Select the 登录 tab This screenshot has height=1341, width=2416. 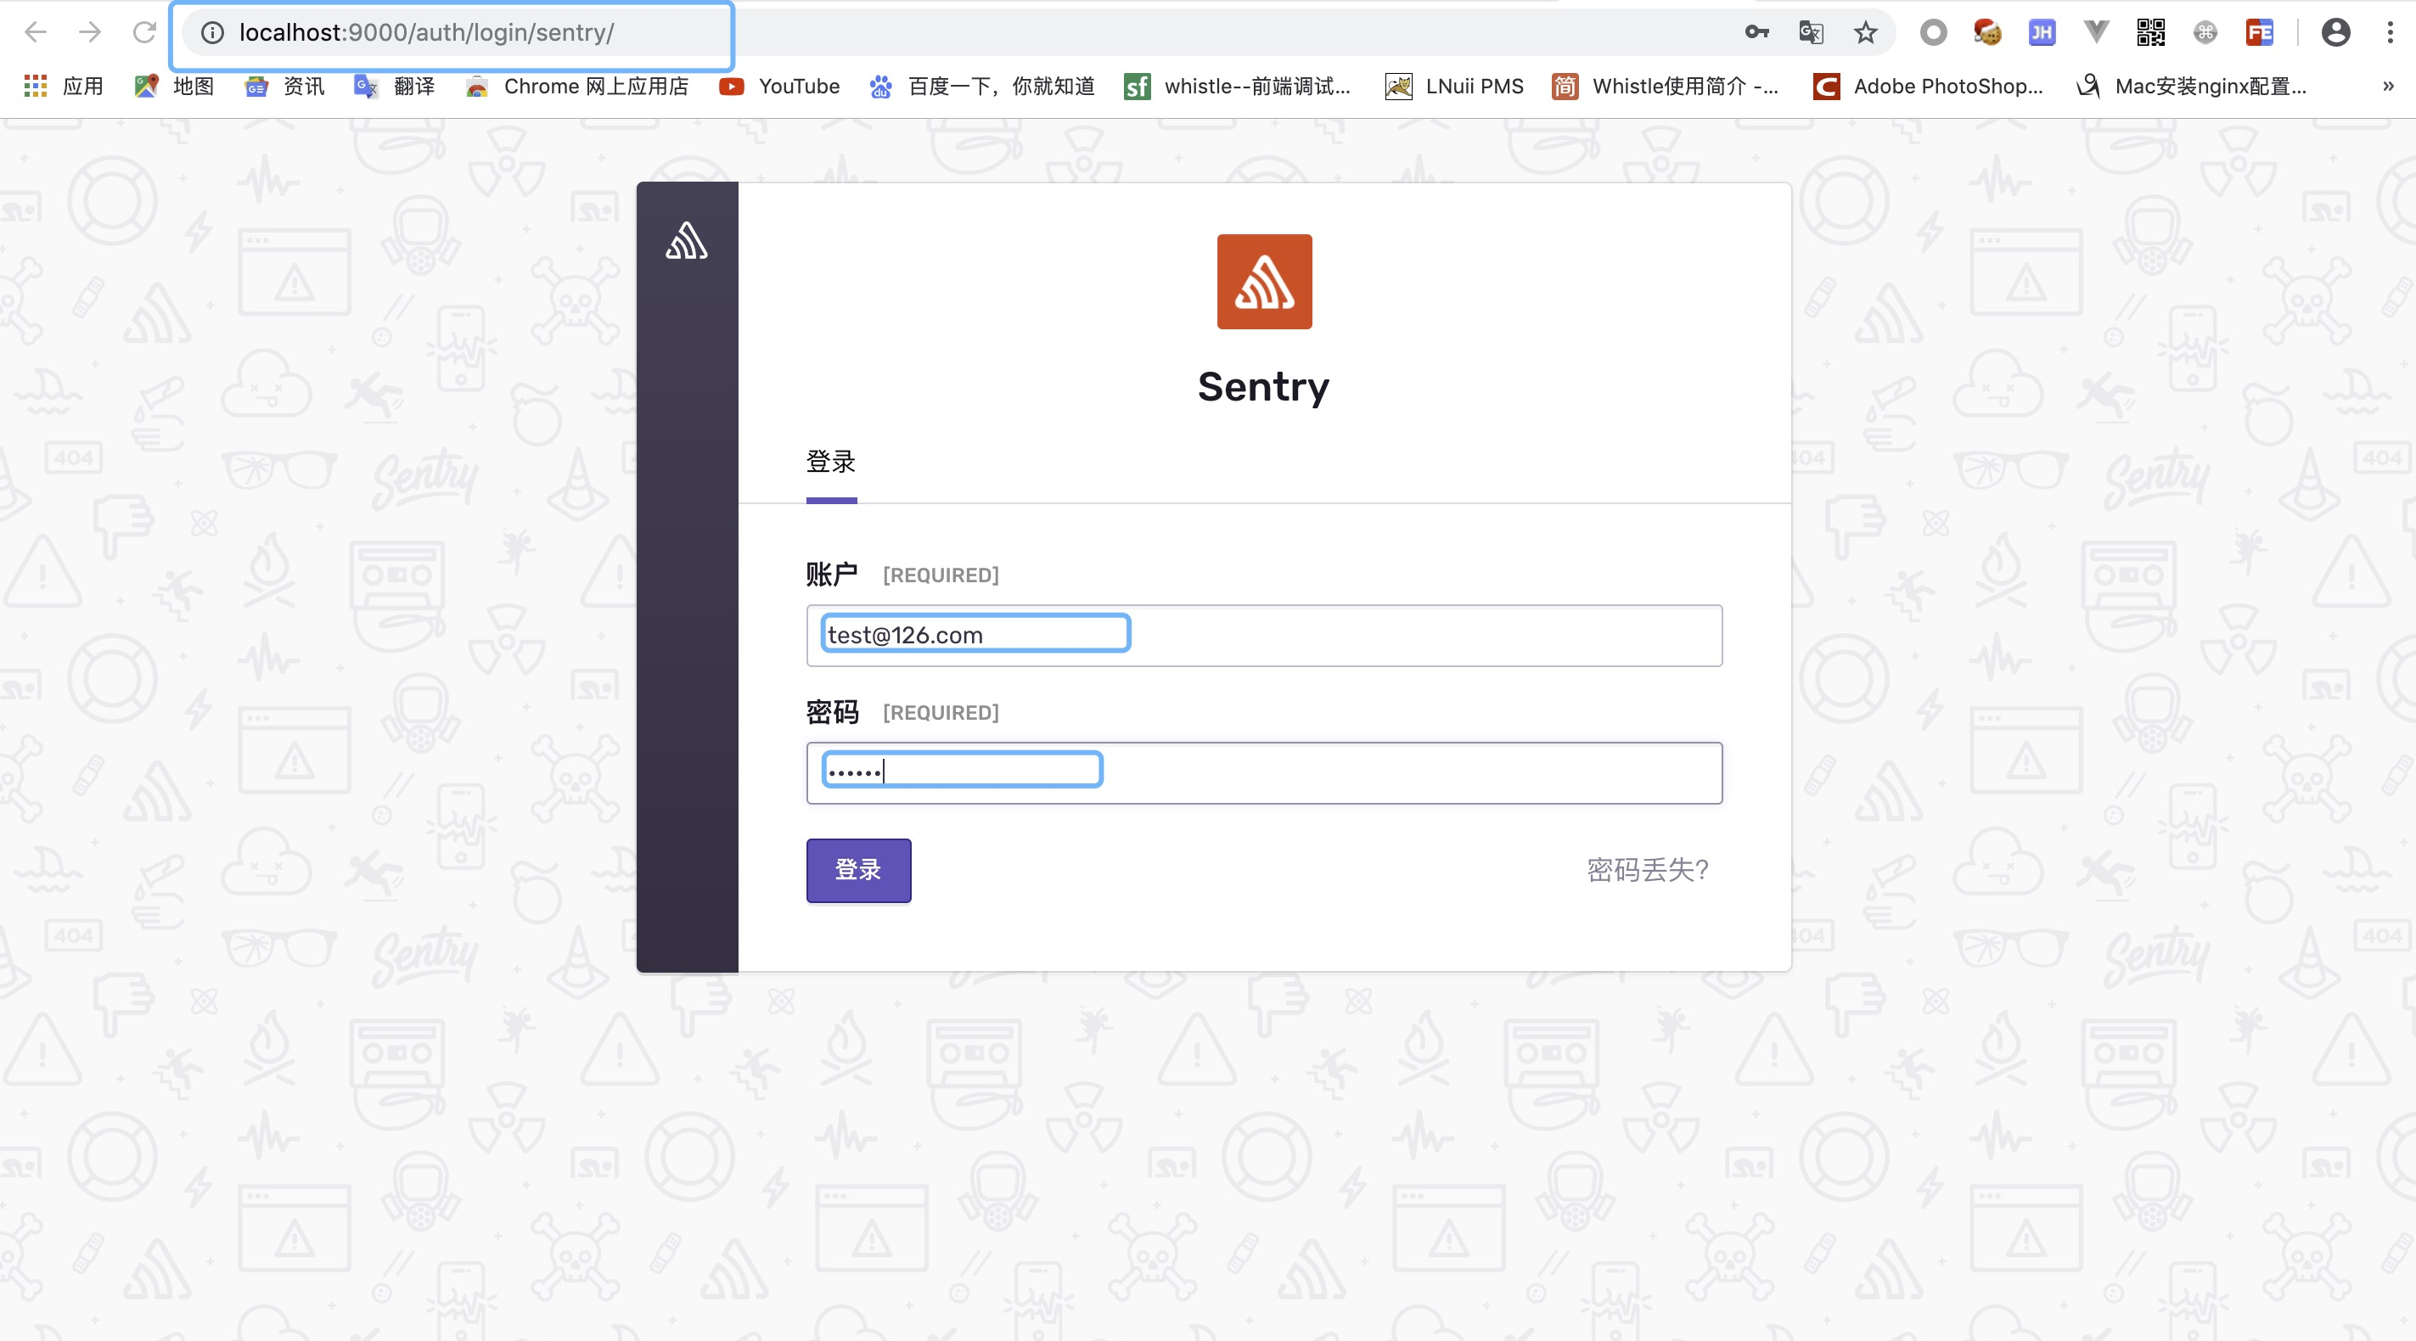(x=831, y=463)
